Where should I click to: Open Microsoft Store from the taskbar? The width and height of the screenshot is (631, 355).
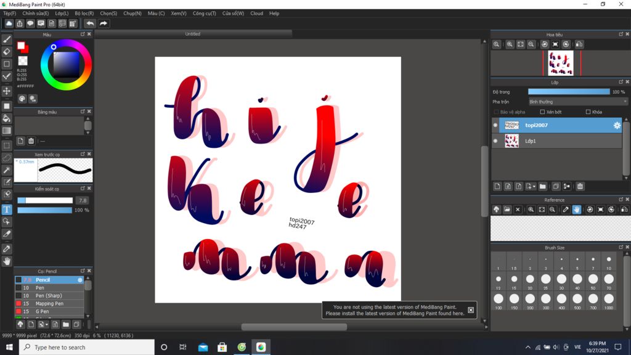coord(222,347)
